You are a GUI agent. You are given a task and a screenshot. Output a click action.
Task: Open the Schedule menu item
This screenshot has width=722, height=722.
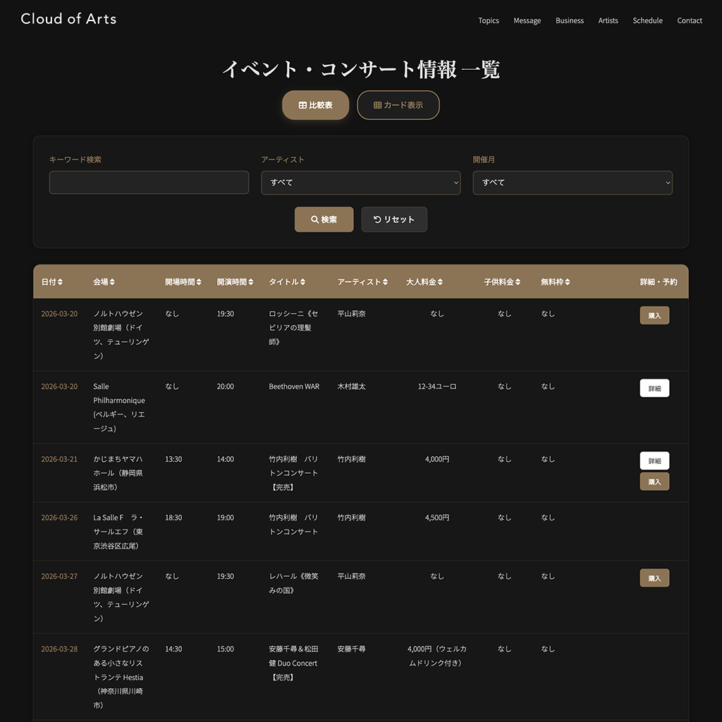point(647,20)
